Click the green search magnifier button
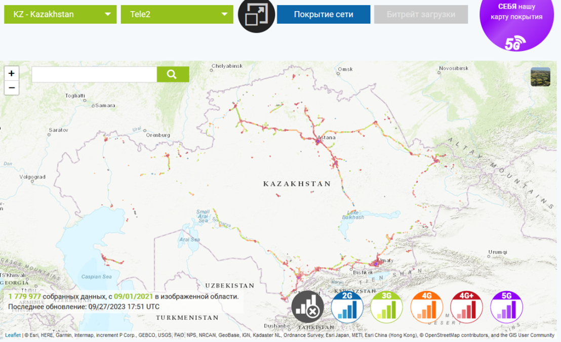Viewport: 561px width, 342px height. [173, 74]
